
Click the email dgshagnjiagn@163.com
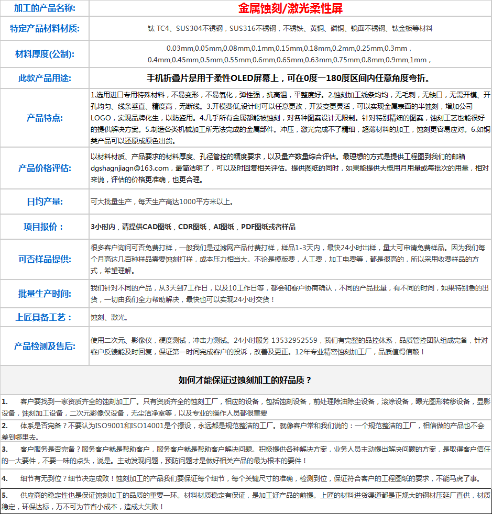[x=129, y=168]
